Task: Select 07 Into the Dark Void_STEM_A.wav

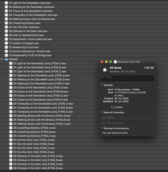Action: point(34,140)
